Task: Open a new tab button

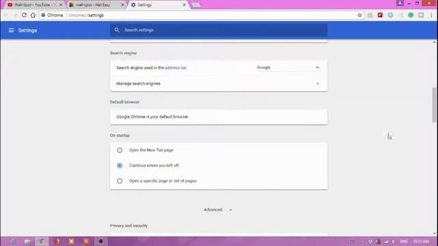Action: [196, 5]
